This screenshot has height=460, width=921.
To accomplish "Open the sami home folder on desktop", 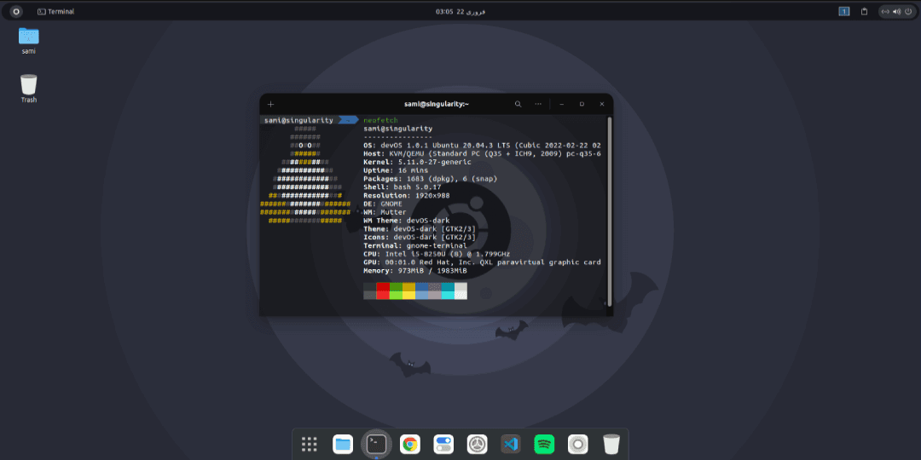I will click(x=29, y=36).
